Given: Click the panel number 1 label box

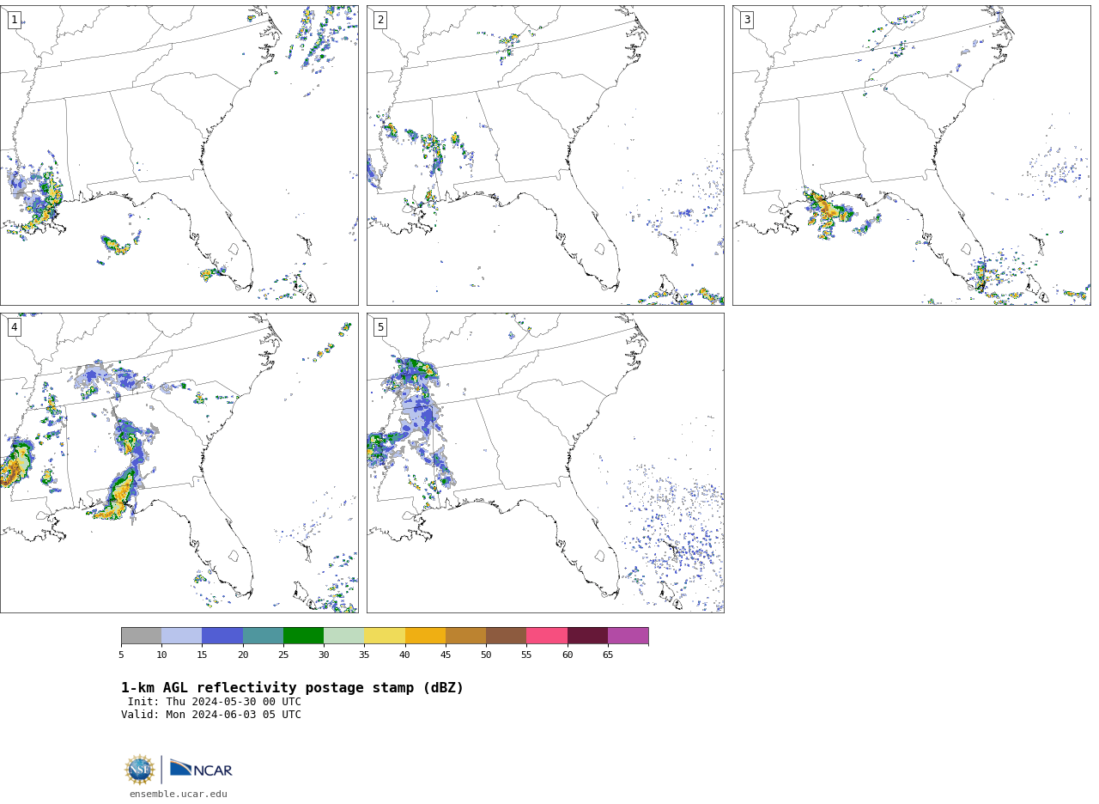Looking at the screenshot, I should pos(15,20).
